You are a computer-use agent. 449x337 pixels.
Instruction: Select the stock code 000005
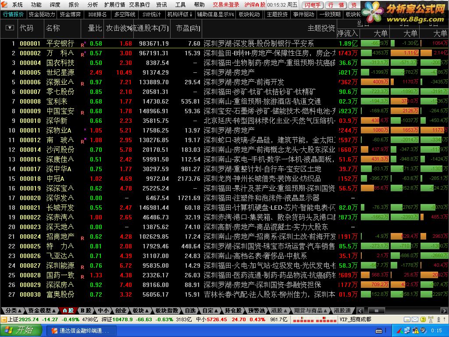coord(30,72)
